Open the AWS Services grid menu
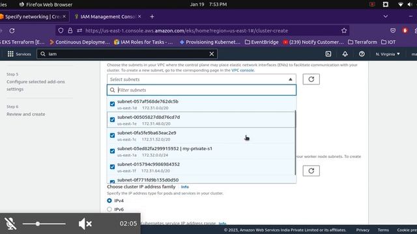417x234 pixels. coord(10,54)
